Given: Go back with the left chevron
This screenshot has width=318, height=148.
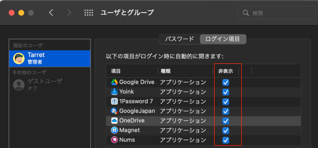Looking at the screenshot, I should [x=51, y=13].
